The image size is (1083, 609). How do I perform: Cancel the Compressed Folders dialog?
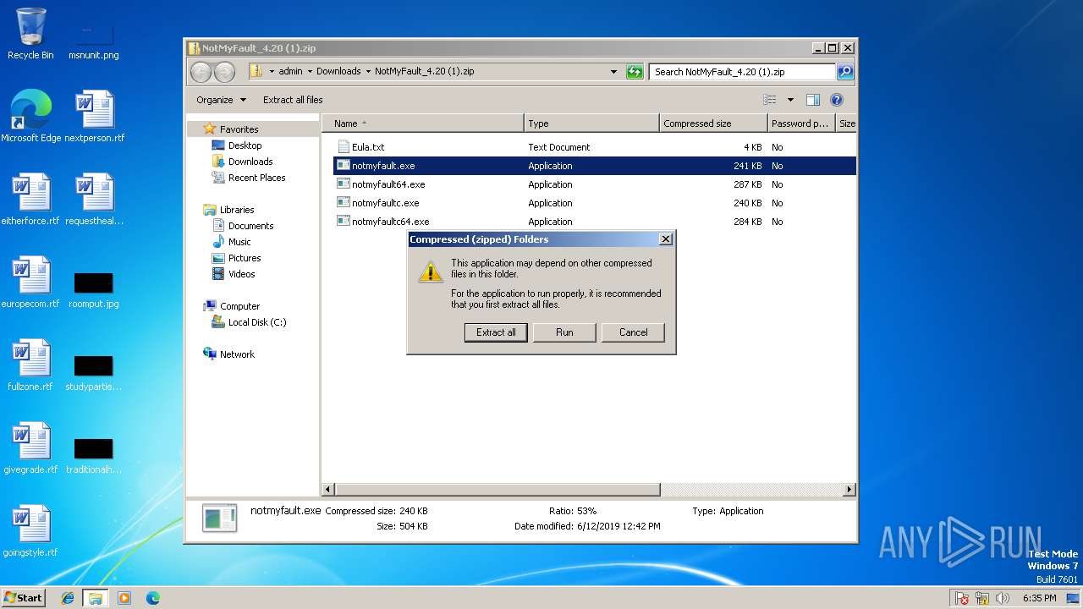[x=633, y=332]
